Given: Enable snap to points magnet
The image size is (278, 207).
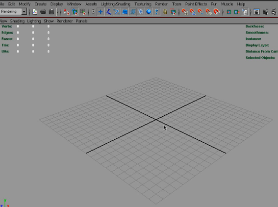Looking at the screenshot, I should tap(201, 12).
